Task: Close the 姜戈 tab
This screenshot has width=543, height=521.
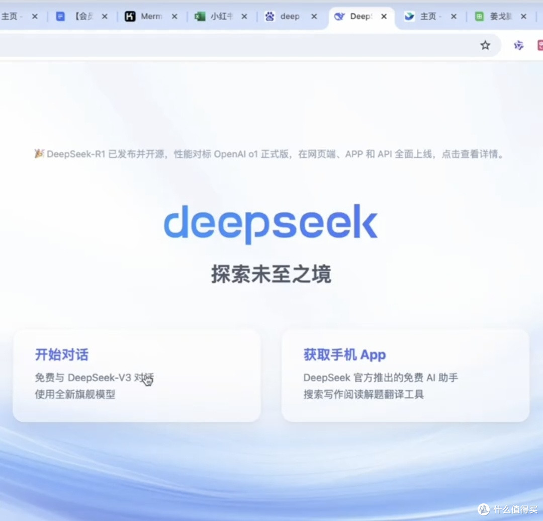Action: pos(523,16)
